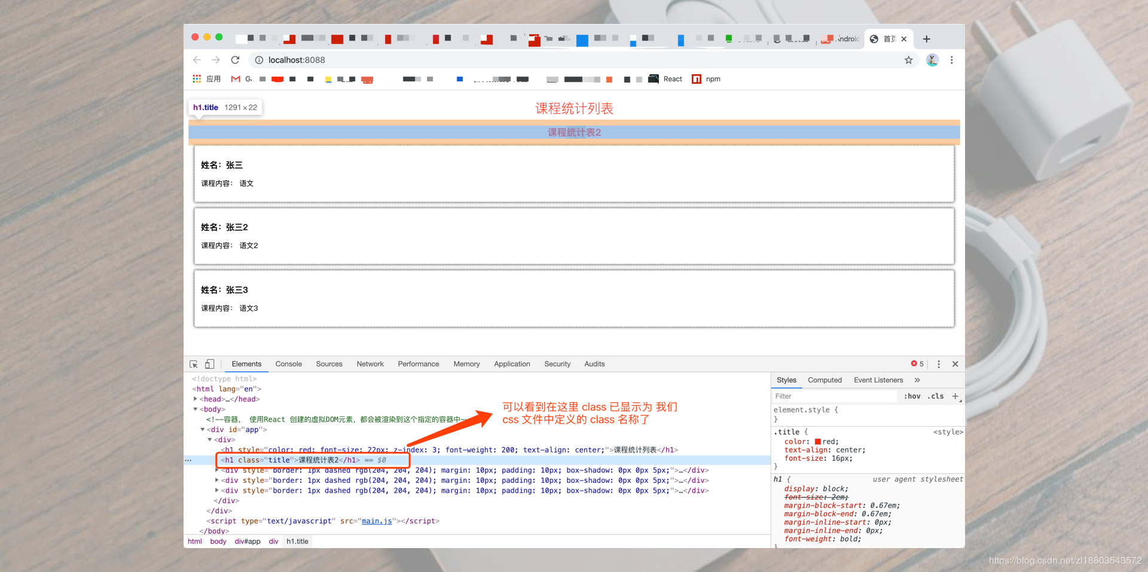Screen dimensions: 1148x572
Task: Select h1.title in the breadcrumb bar
Action: (297, 542)
